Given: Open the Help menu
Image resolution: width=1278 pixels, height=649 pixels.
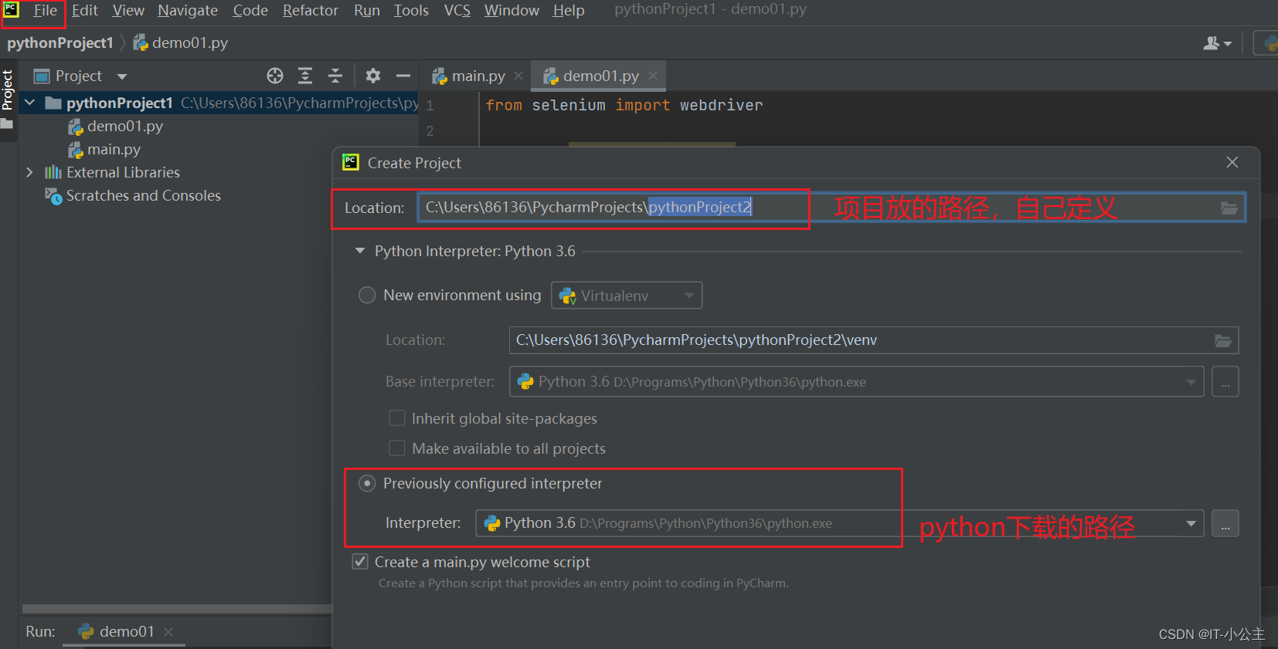Looking at the screenshot, I should coord(569,11).
